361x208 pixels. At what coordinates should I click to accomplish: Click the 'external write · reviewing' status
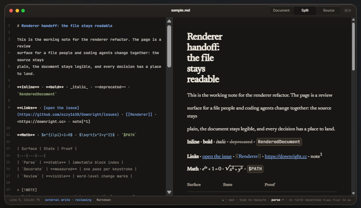(68, 200)
